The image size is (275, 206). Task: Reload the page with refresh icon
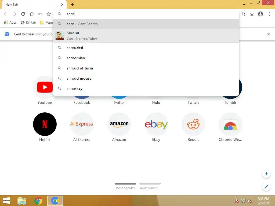(x=23, y=14)
